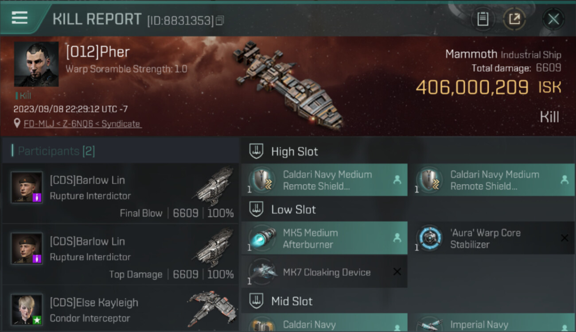This screenshot has width=576, height=332.
Task: Click the High Slot section icon
Action: [256, 151]
